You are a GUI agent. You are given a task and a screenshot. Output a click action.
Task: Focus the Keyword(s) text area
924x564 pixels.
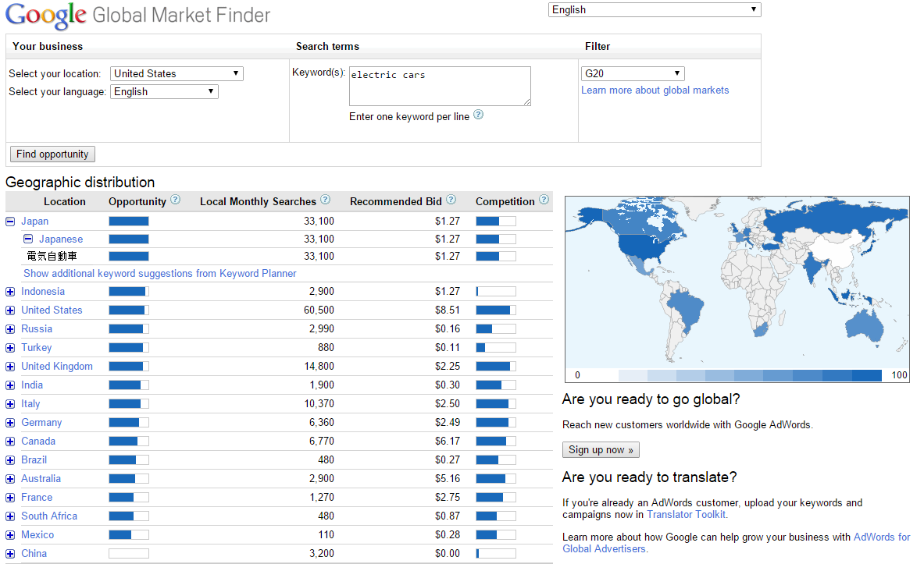point(440,86)
